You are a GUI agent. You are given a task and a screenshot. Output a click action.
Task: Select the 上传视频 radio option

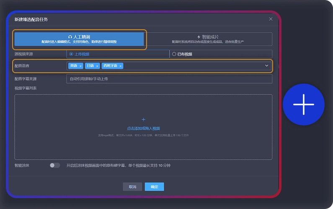[71, 54]
